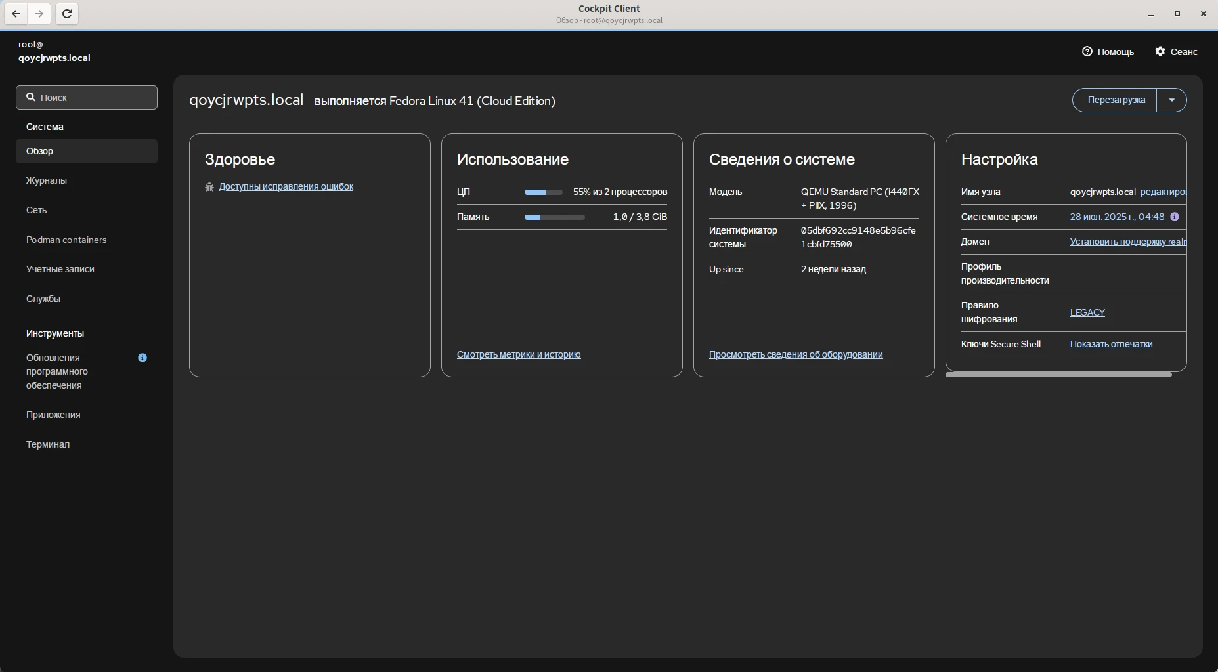Click the Доступны исправления ошибок link

286,186
